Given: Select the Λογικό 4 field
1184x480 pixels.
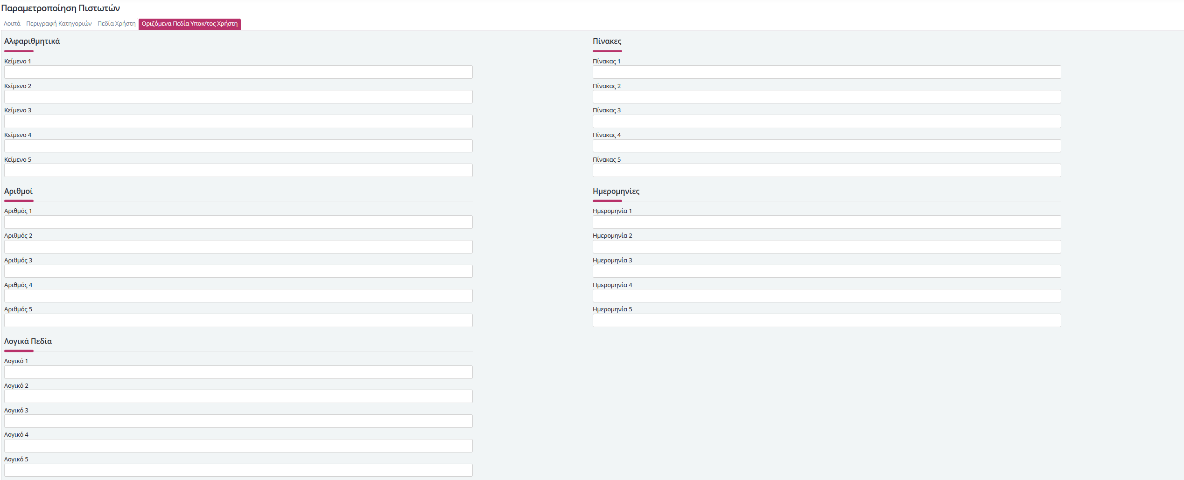Looking at the screenshot, I should [238, 446].
